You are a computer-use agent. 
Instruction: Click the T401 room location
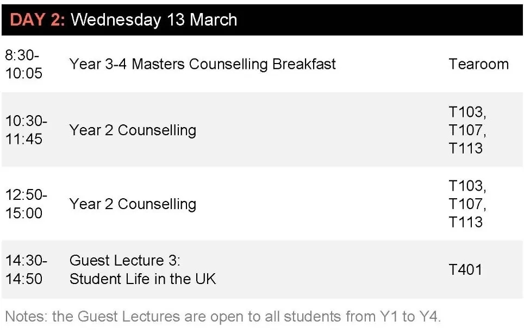coord(465,270)
